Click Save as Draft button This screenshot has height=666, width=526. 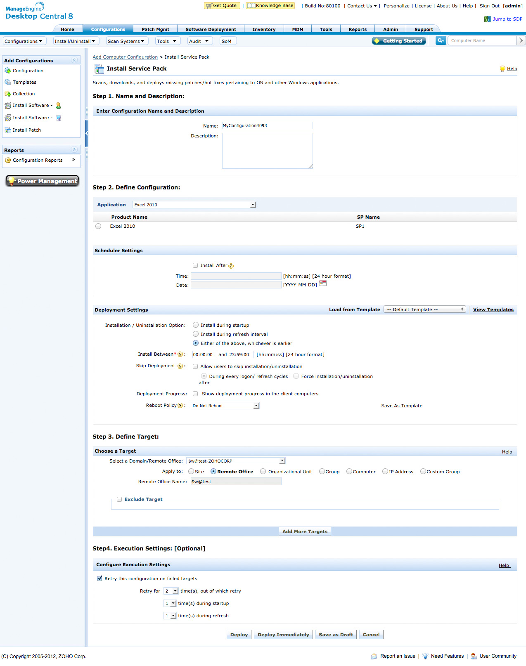pyautogui.click(x=336, y=635)
